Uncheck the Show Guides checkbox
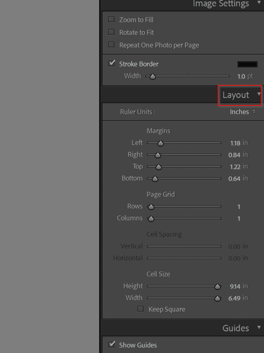This screenshot has width=264, height=353. [111, 344]
